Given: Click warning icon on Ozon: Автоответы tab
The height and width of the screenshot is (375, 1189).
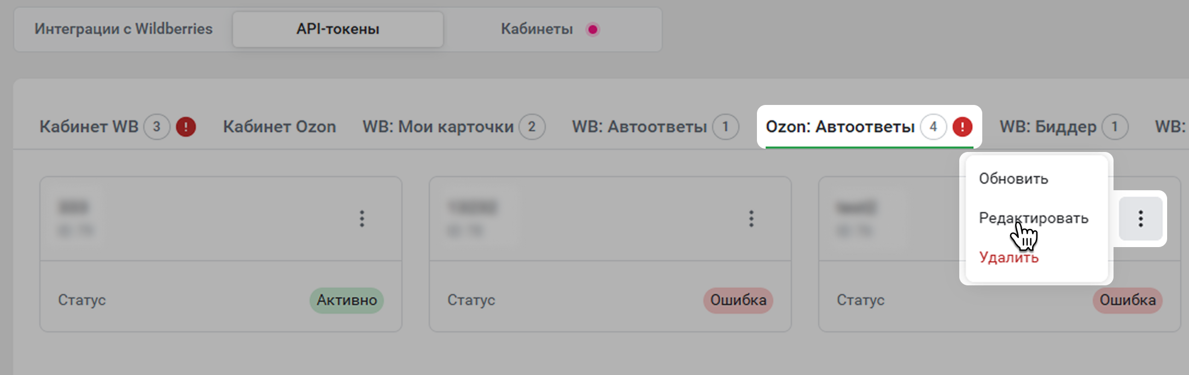Looking at the screenshot, I should pyautogui.click(x=962, y=127).
